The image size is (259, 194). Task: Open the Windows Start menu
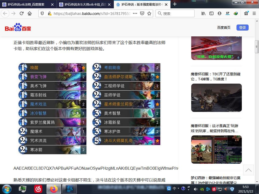pos(6,189)
